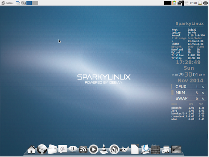Screen dimensions: 209x157
Task: Click the dark oval icon at panel end
Action: coord(205,3)
